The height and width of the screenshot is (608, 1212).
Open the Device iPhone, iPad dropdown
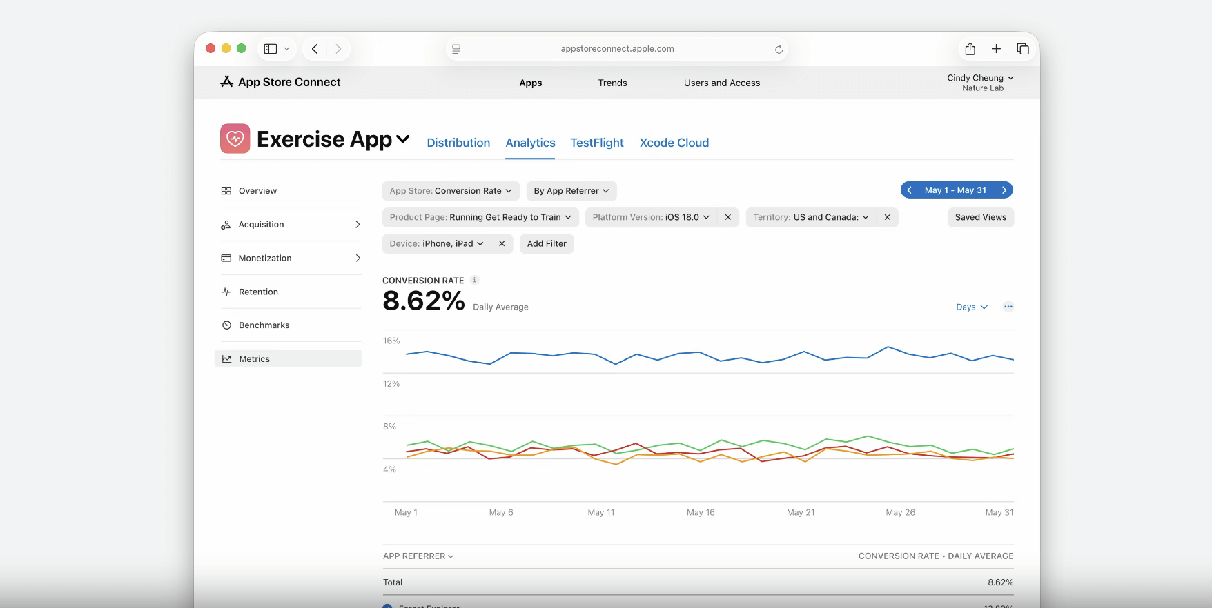[x=436, y=244]
